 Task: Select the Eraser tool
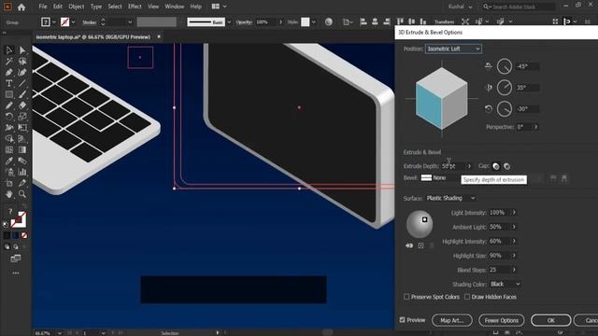[22, 105]
